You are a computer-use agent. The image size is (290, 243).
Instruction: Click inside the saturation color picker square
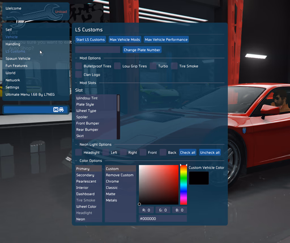pyautogui.click(x=159, y=185)
